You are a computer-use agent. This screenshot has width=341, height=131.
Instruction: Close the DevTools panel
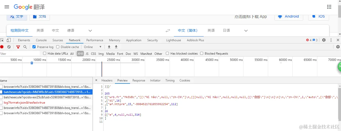click(338, 40)
